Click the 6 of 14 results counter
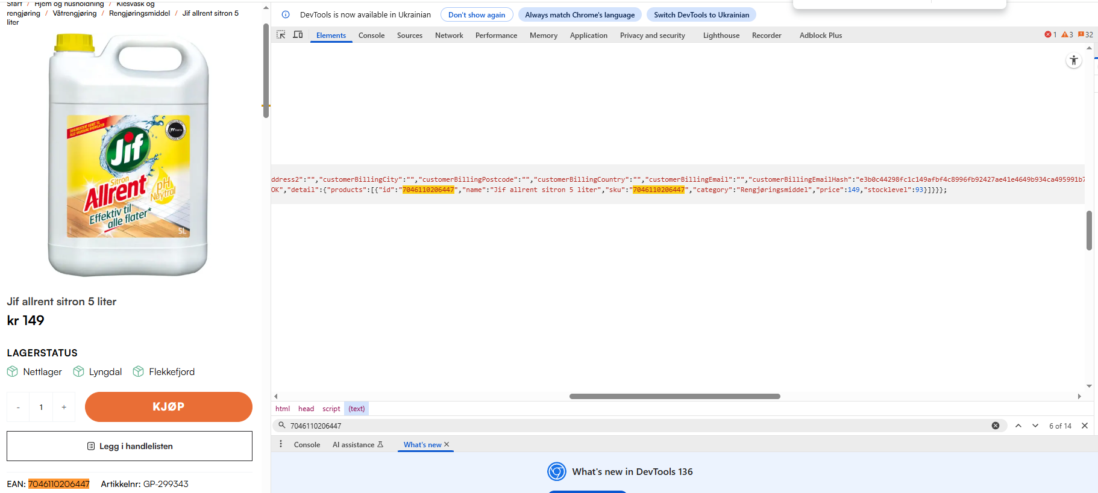This screenshot has height=493, width=1098. coord(1060,426)
